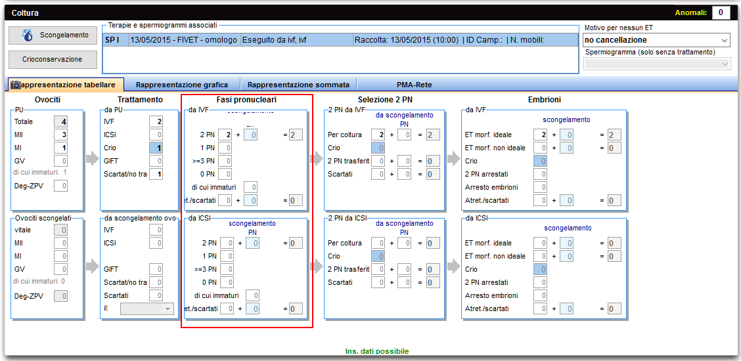Click the da PU Scartat/no tra field
This screenshot has width=741, height=361.
[x=156, y=174]
